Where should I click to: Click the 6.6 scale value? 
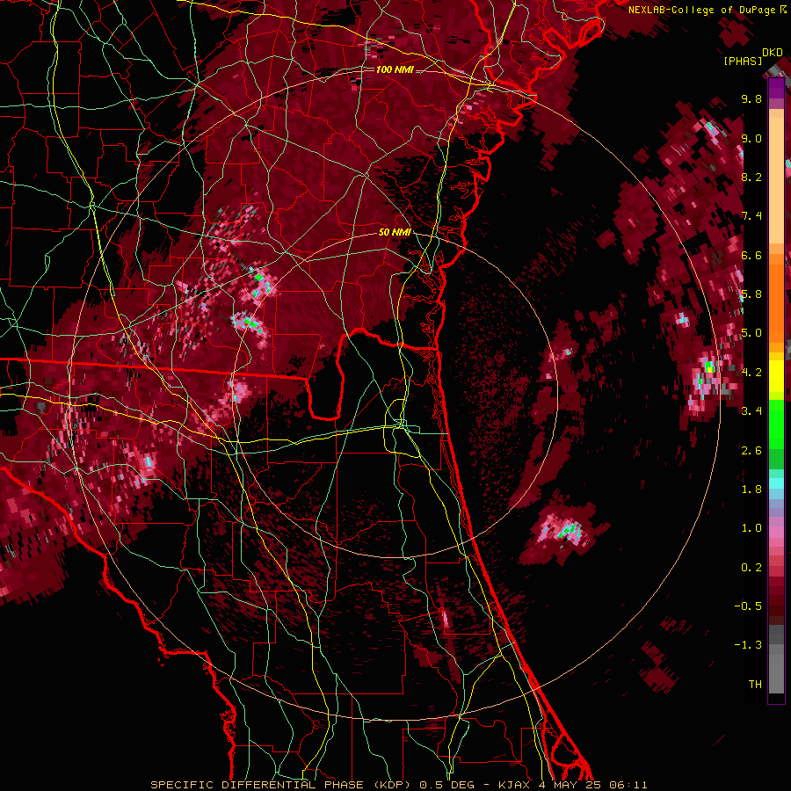[x=751, y=255]
